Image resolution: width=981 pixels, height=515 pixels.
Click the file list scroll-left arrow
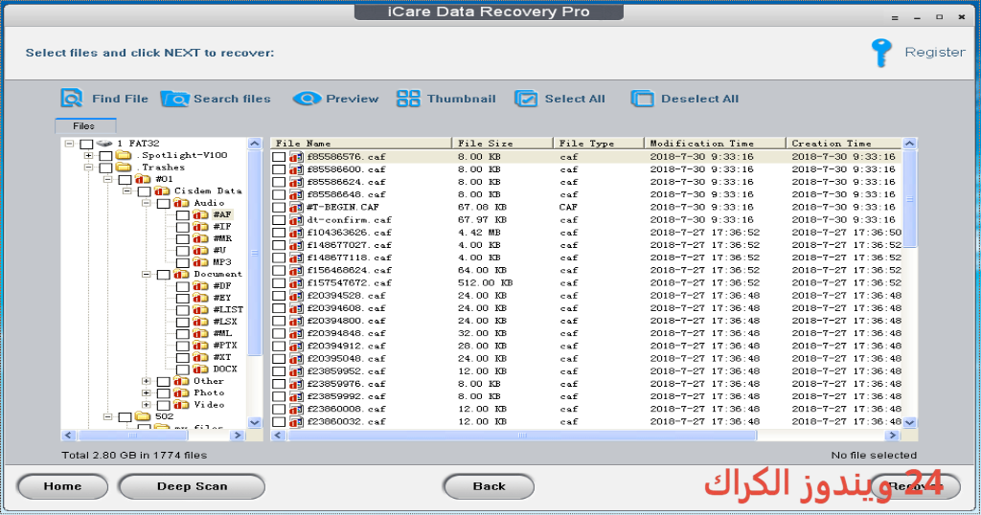[279, 435]
